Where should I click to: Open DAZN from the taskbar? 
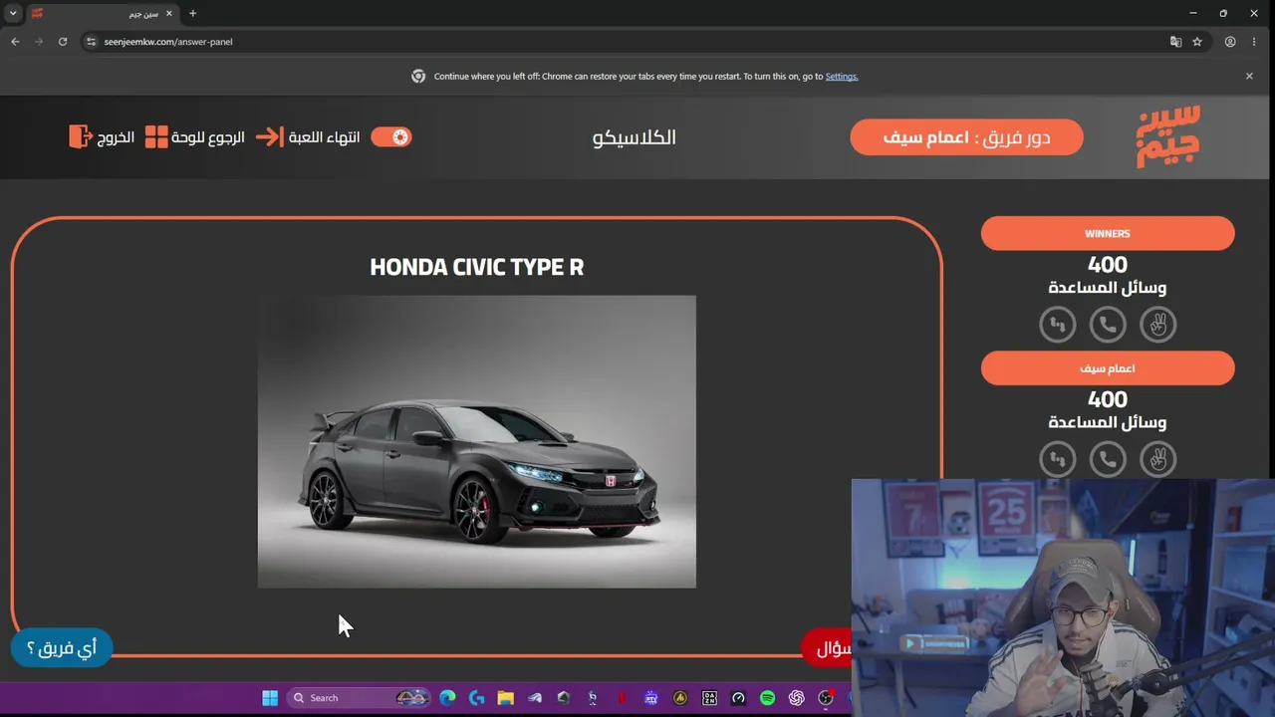pyautogui.click(x=709, y=698)
